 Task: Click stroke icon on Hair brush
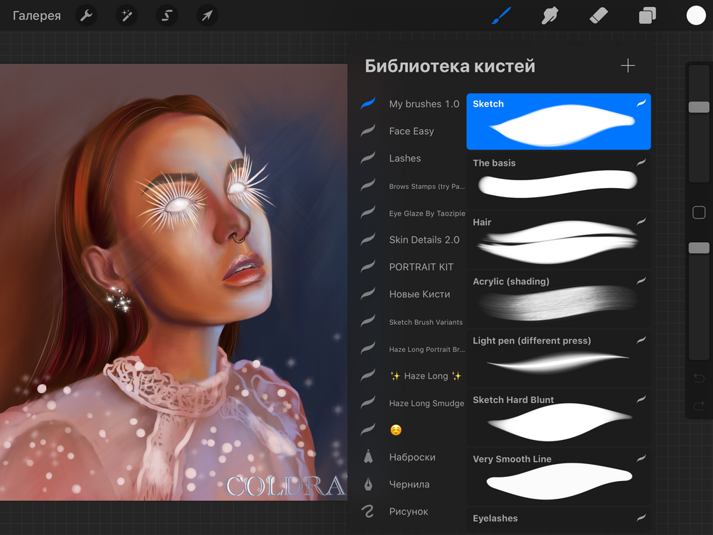pyautogui.click(x=641, y=221)
